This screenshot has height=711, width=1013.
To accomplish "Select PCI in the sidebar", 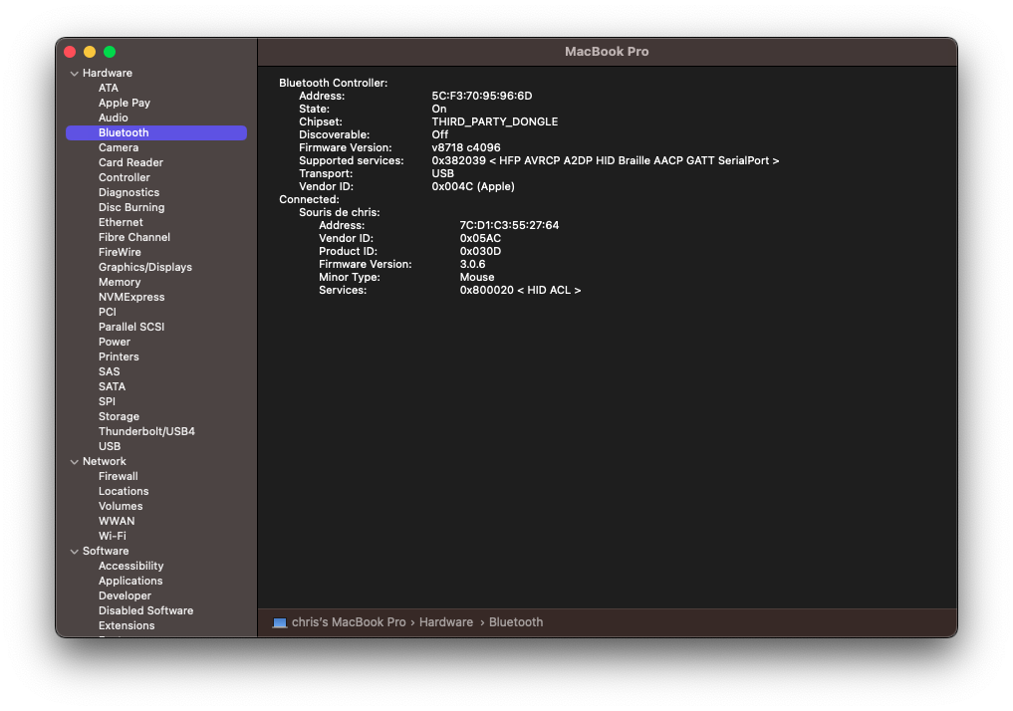I will [x=108, y=312].
